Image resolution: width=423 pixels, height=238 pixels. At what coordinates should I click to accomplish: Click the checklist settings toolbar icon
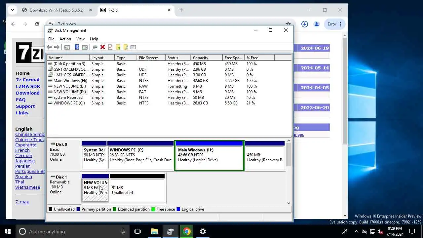coord(133,47)
